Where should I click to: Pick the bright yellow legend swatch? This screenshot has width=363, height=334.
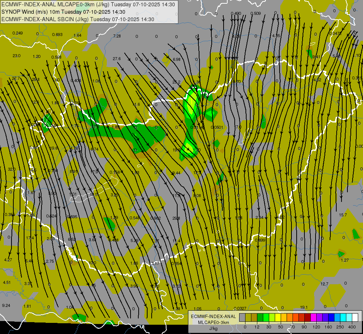coord(278,318)
